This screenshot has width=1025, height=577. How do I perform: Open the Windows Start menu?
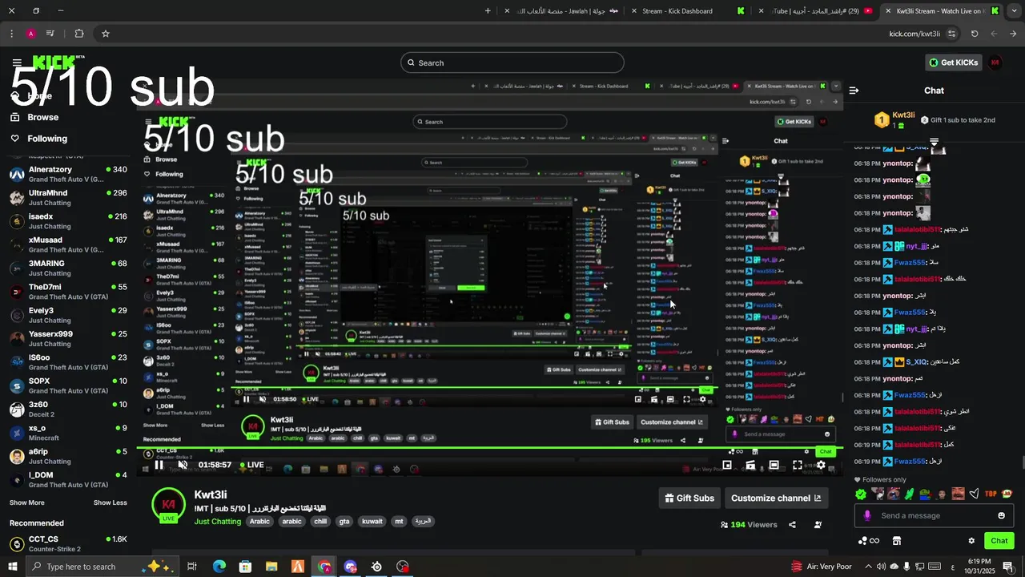pos(12,567)
